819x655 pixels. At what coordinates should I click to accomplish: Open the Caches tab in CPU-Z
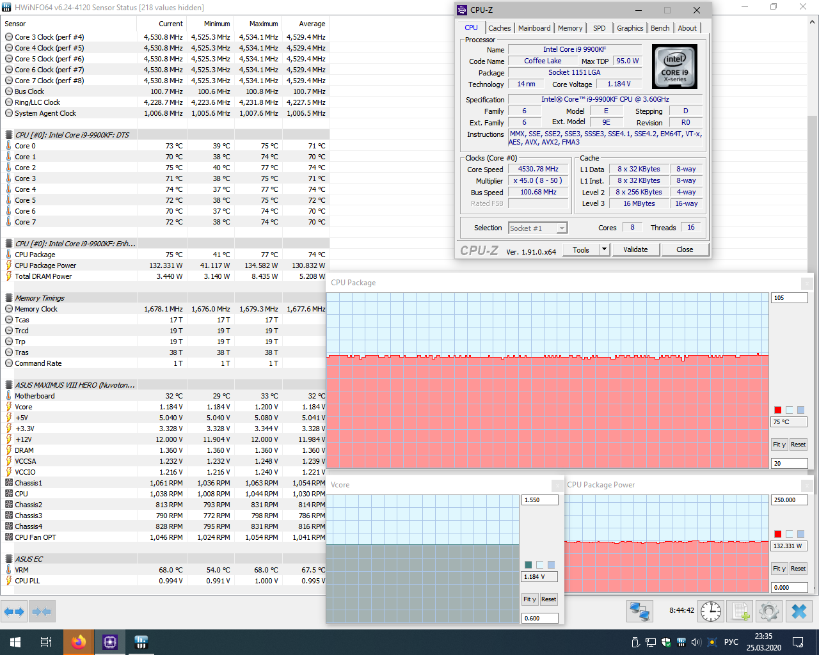point(499,28)
